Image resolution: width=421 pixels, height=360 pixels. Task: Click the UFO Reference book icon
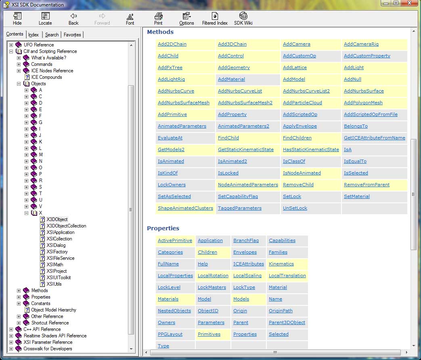(x=19, y=44)
